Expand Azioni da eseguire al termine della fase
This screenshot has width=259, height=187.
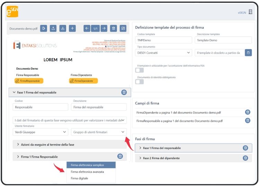tap(70, 144)
